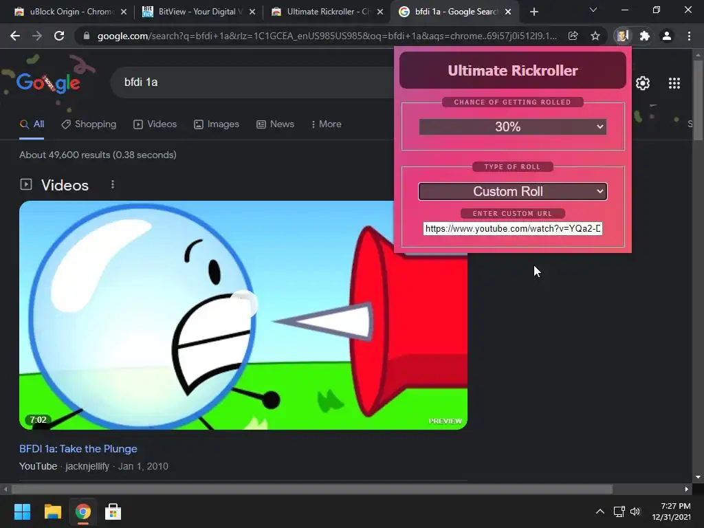Viewport: 704px width, 528px height.
Task: Expand the More search filters
Action: click(326, 124)
